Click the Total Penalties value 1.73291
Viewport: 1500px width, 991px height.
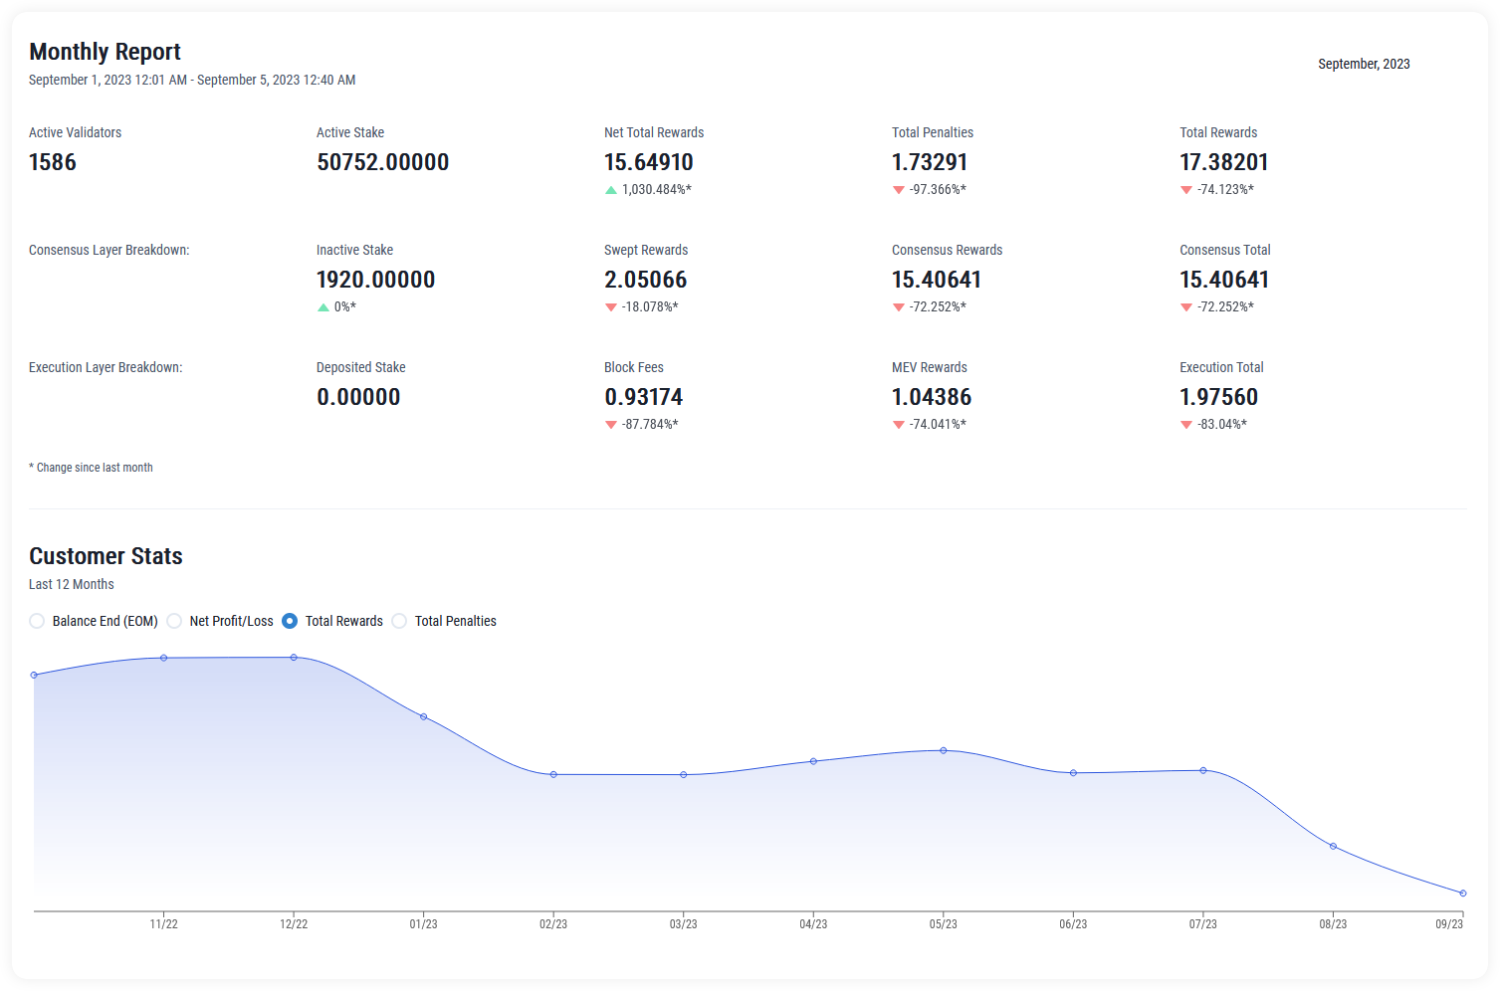click(x=930, y=162)
